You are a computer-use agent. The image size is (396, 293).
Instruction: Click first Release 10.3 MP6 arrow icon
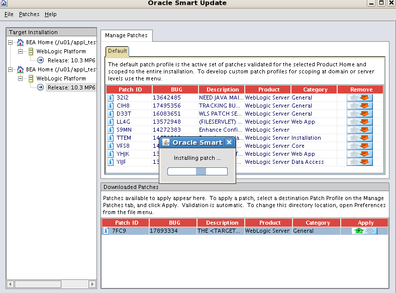pos(40,60)
